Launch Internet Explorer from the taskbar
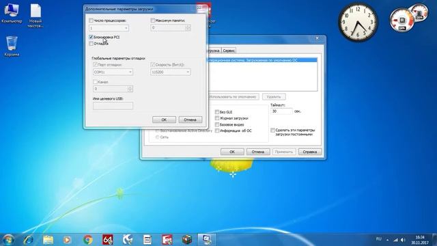This screenshot has height=246, width=437. pyautogui.click(x=29, y=240)
